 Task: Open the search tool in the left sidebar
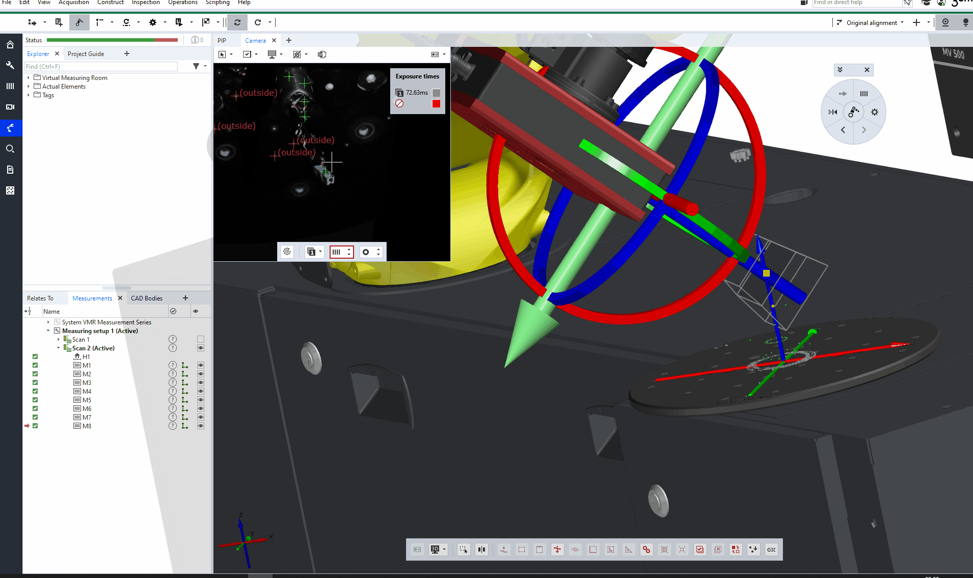(11, 148)
